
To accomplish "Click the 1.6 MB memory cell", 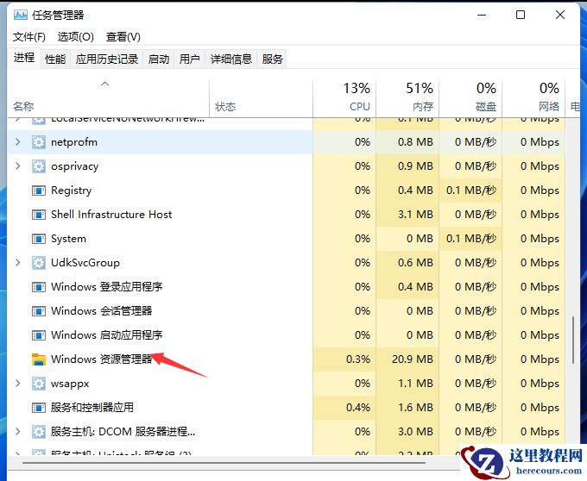I will [407, 408].
